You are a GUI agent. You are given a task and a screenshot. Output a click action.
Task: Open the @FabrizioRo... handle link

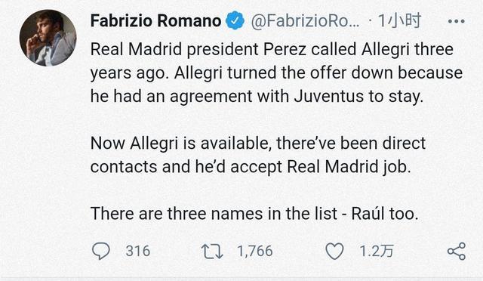(x=305, y=20)
